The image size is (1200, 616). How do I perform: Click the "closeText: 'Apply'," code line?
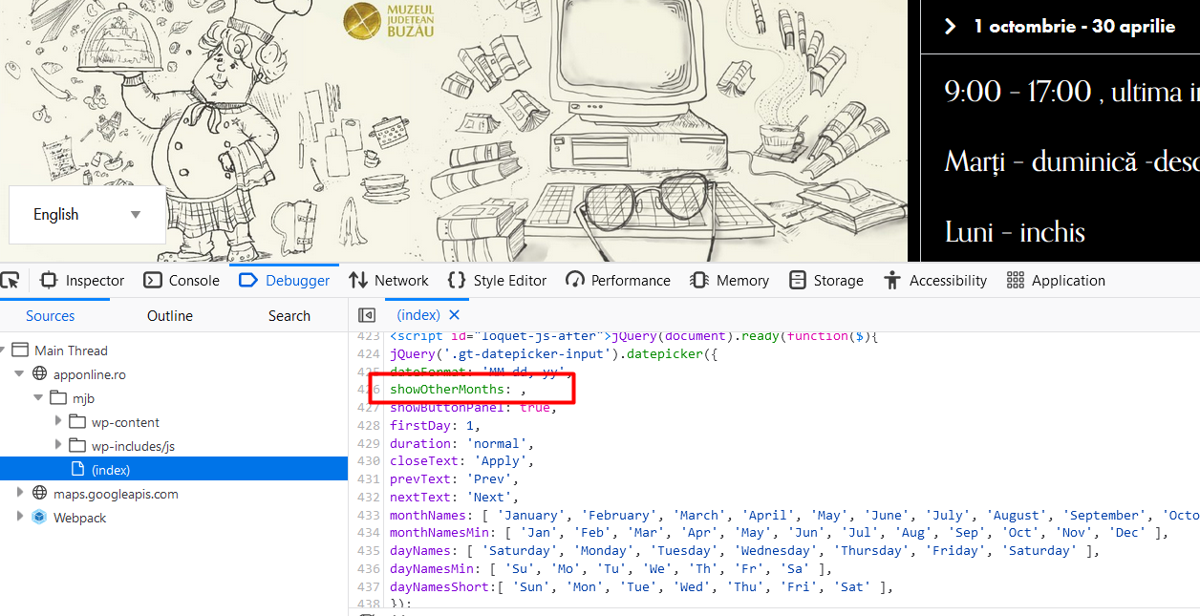coord(461,461)
